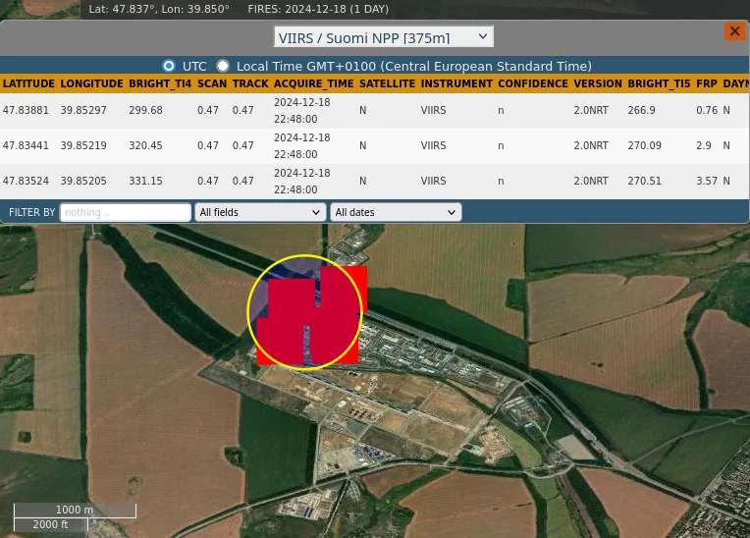The height and width of the screenshot is (538, 750).
Task: Click the map scale bar showing 1000 m
Action: tap(75, 511)
